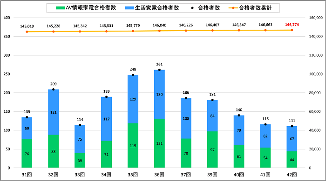Click the green segment valued 88
The height and width of the screenshot is (181, 326).
click(54, 151)
